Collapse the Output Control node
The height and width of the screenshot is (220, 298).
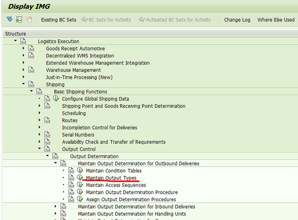coord(40,149)
